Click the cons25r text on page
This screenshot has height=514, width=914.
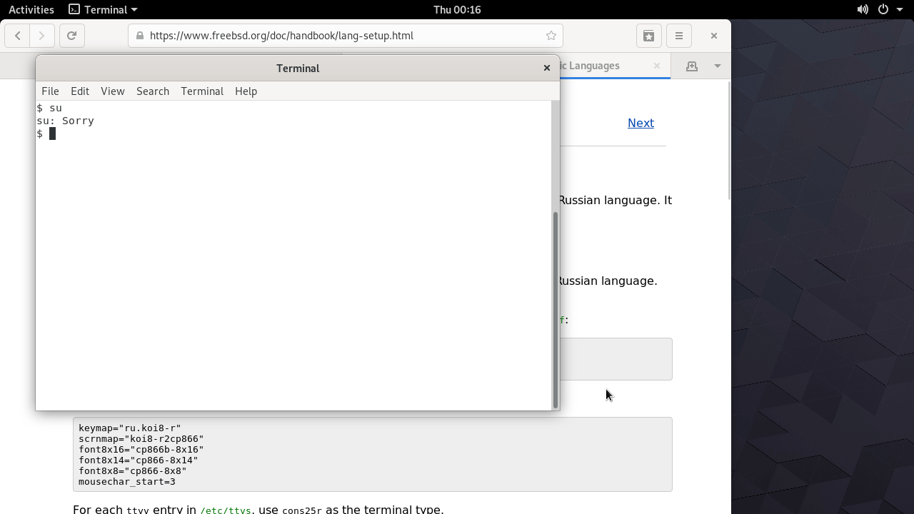click(x=302, y=510)
